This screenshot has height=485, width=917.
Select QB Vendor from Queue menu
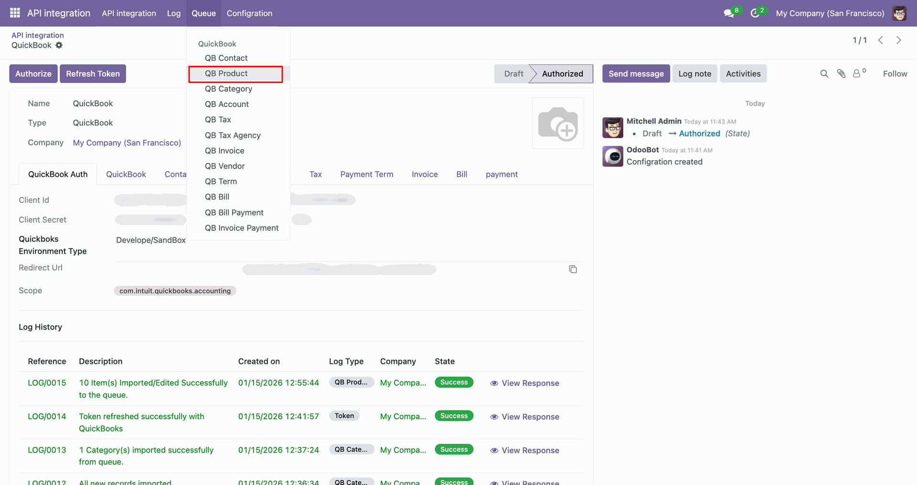click(x=238, y=166)
